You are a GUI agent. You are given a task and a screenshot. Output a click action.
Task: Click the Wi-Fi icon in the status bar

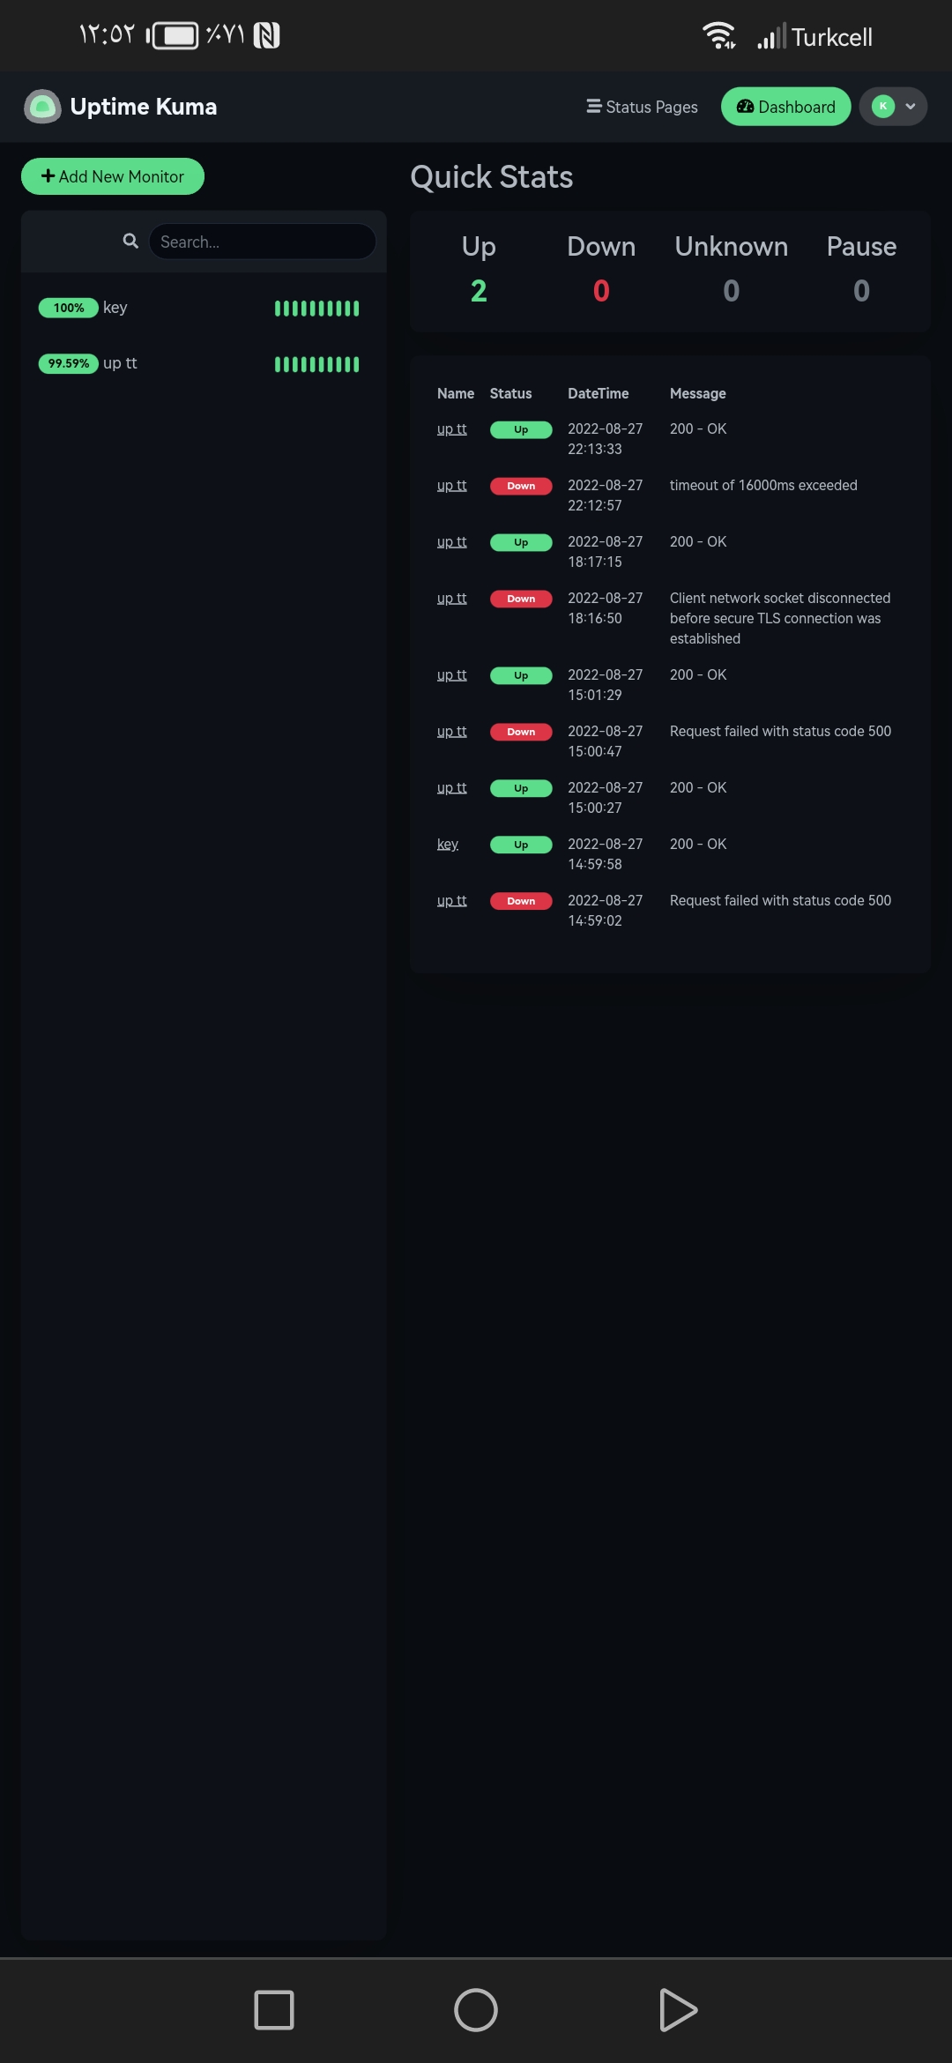[718, 35]
